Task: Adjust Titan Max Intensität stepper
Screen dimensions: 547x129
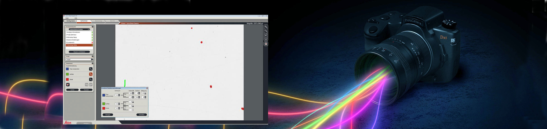Action: (133, 93)
